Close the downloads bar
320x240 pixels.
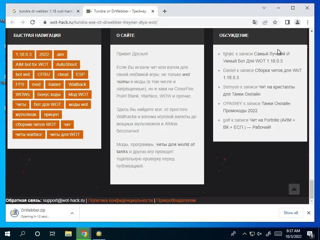[308, 212]
